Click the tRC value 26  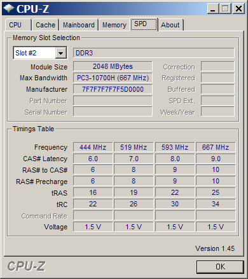(x=134, y=204)
